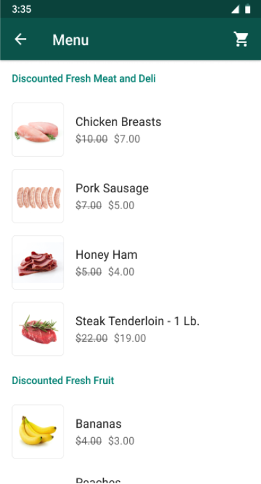Image resolution: width=261 pixels, height=484 pixels.
Task: Open the Bananas item
Action: (x=130, y=432)
